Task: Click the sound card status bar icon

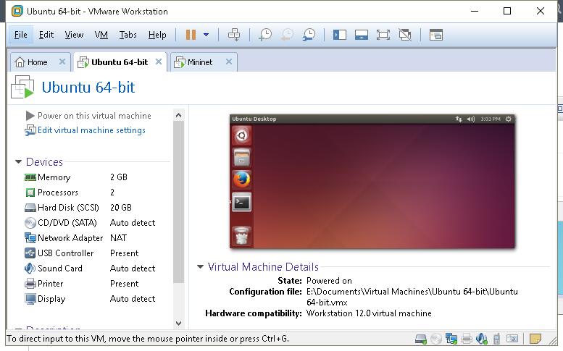Action: (x=482, y=339)
